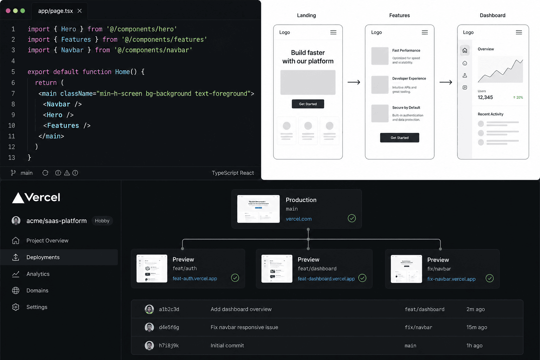Screen dimensions: 540x360
Task: Click fix/navbar preview success checkmark
Action: tap(489, 278)
